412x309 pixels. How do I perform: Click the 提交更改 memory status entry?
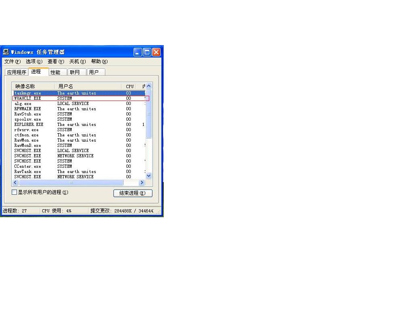(x=122, y=211)
